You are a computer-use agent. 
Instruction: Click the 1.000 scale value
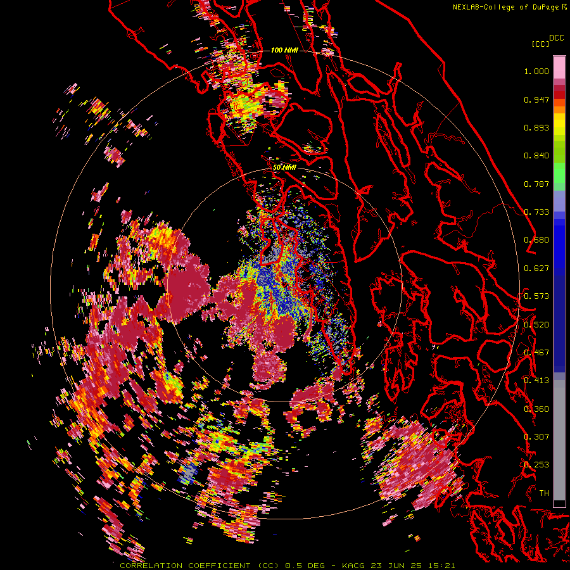pyautogui.click(x=536, y=71)
